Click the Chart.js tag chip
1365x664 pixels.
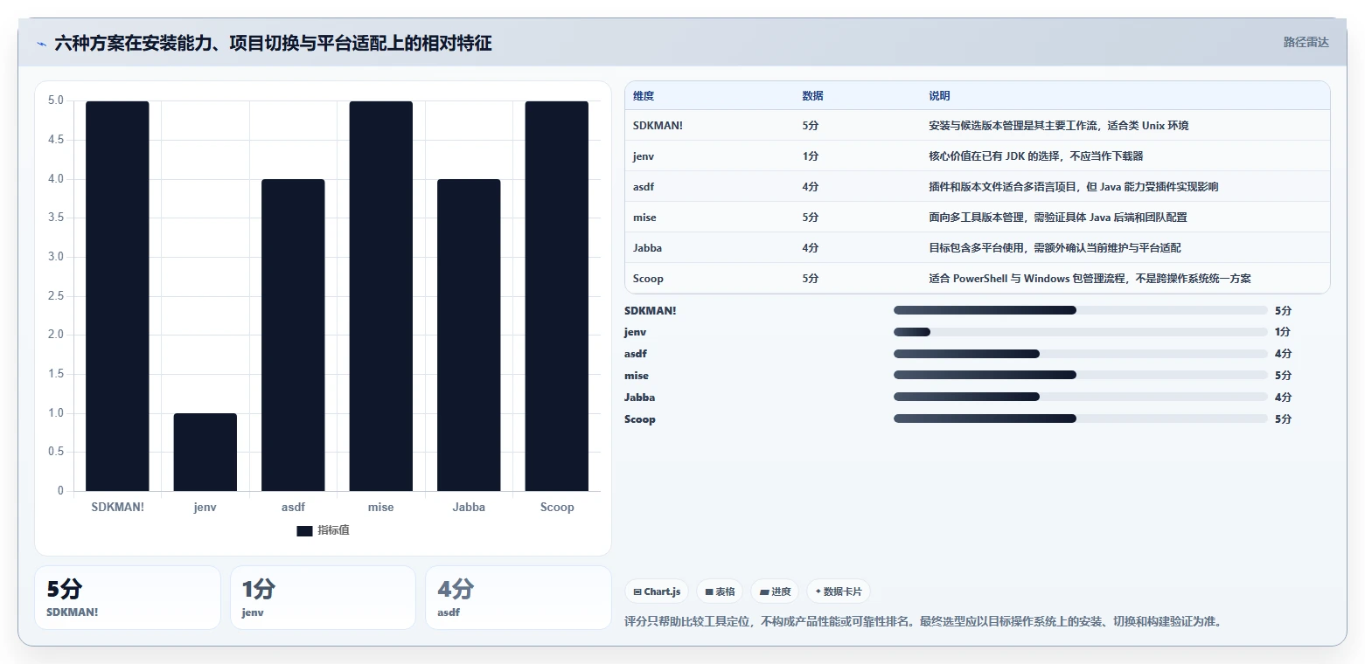pyautogui.click(x=657, y=591)
